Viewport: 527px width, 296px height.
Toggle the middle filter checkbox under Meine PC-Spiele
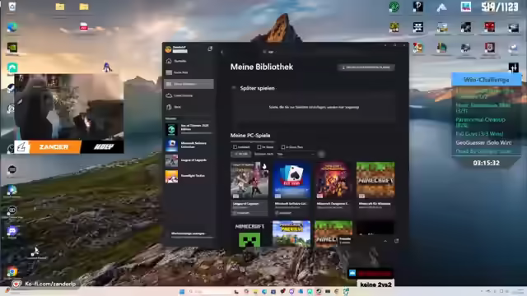pos(259,147)
